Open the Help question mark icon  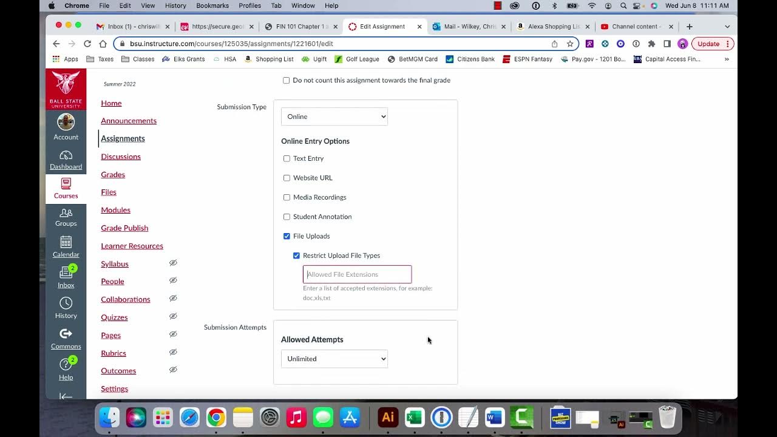coord(66,364)
